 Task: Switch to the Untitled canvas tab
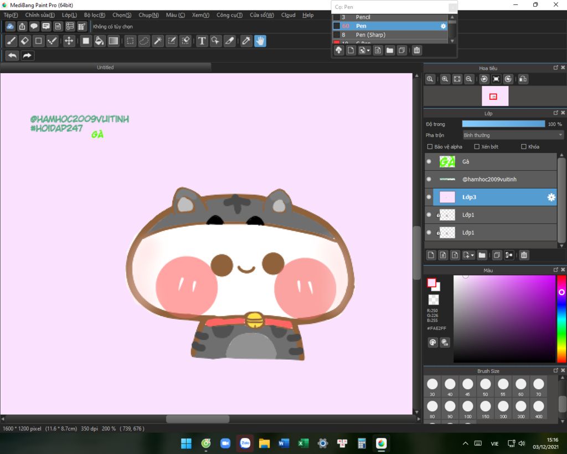105,67
